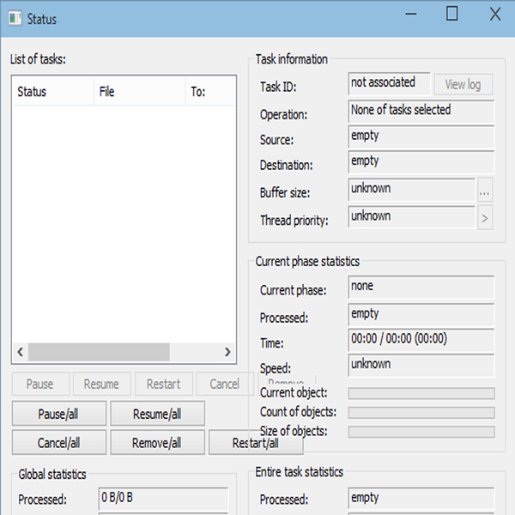Click the Speed field

[x=421, y=366]
